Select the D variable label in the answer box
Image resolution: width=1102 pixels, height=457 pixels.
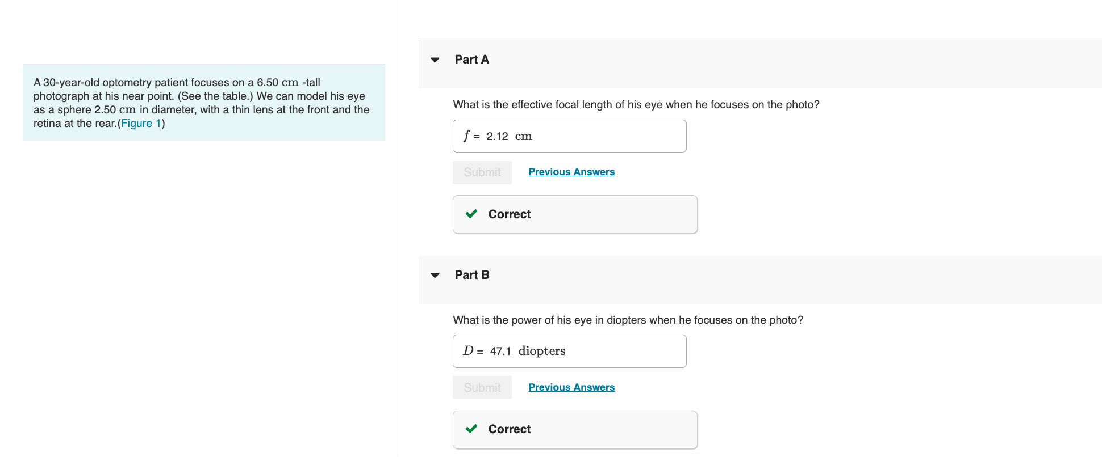tap(468, 351)
